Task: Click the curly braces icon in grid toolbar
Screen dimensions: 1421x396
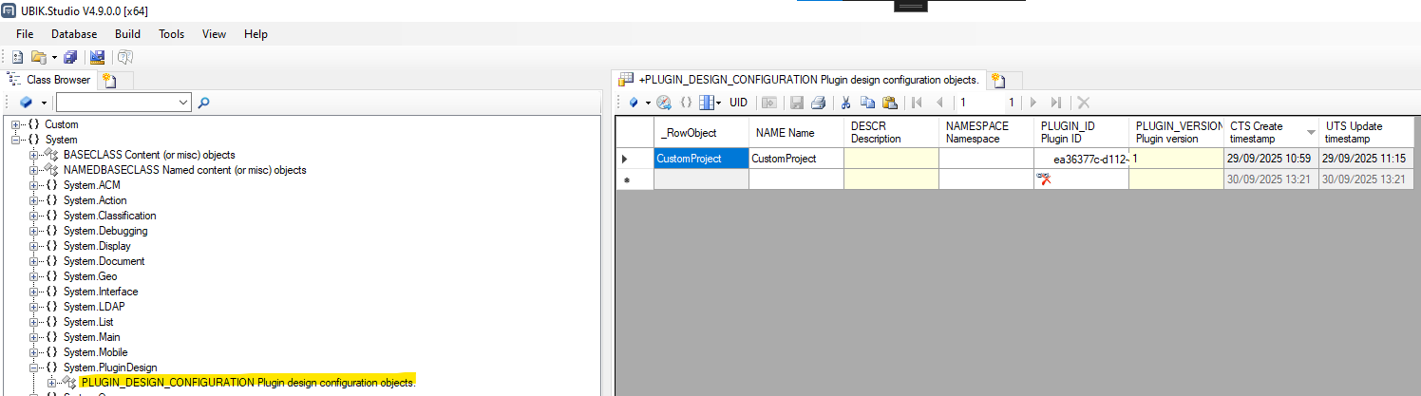Action: pyautogui.click(x=686, y=103)
